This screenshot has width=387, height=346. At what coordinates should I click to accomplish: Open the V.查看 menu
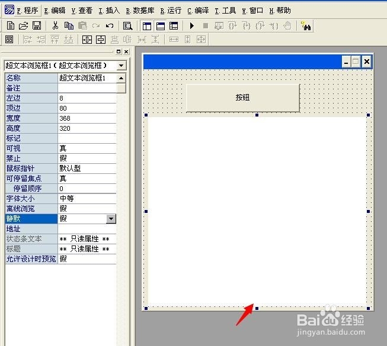[82, 11]
